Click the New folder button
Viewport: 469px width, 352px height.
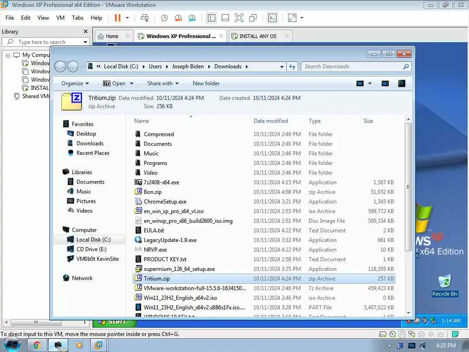point(206,83)
